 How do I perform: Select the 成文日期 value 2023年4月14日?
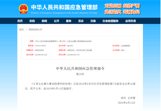(41, 55)
